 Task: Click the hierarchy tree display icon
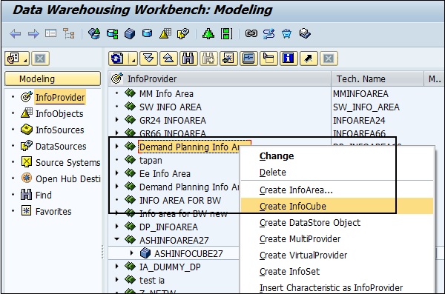[x=69, y=33]
